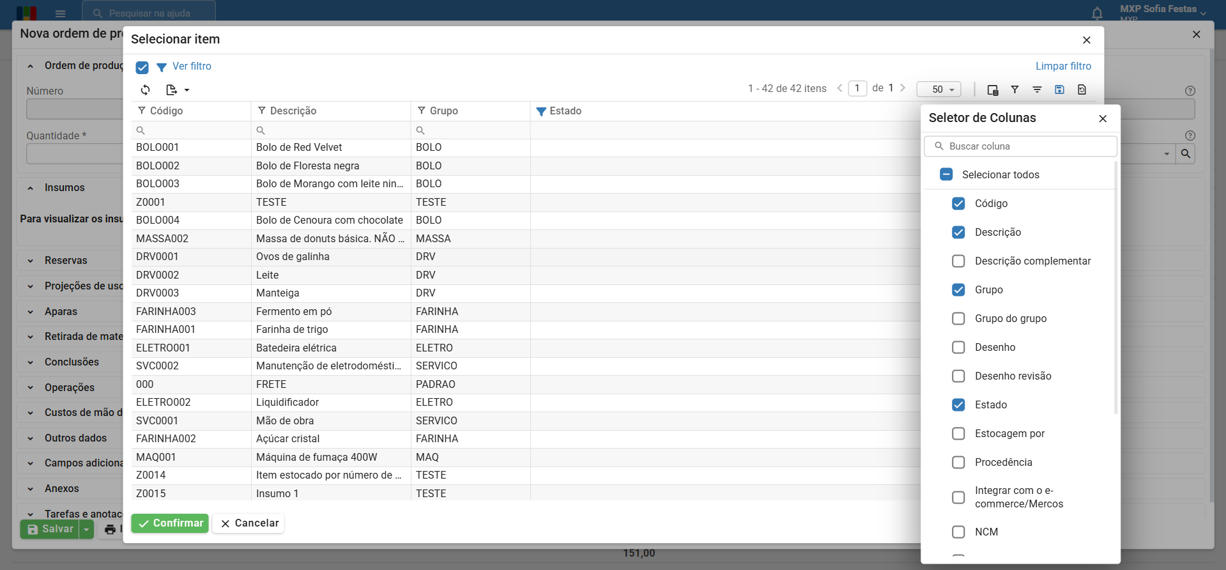Click the Salvar button
This screenshot has width=1226, height=570.
(x=50, y=529)
